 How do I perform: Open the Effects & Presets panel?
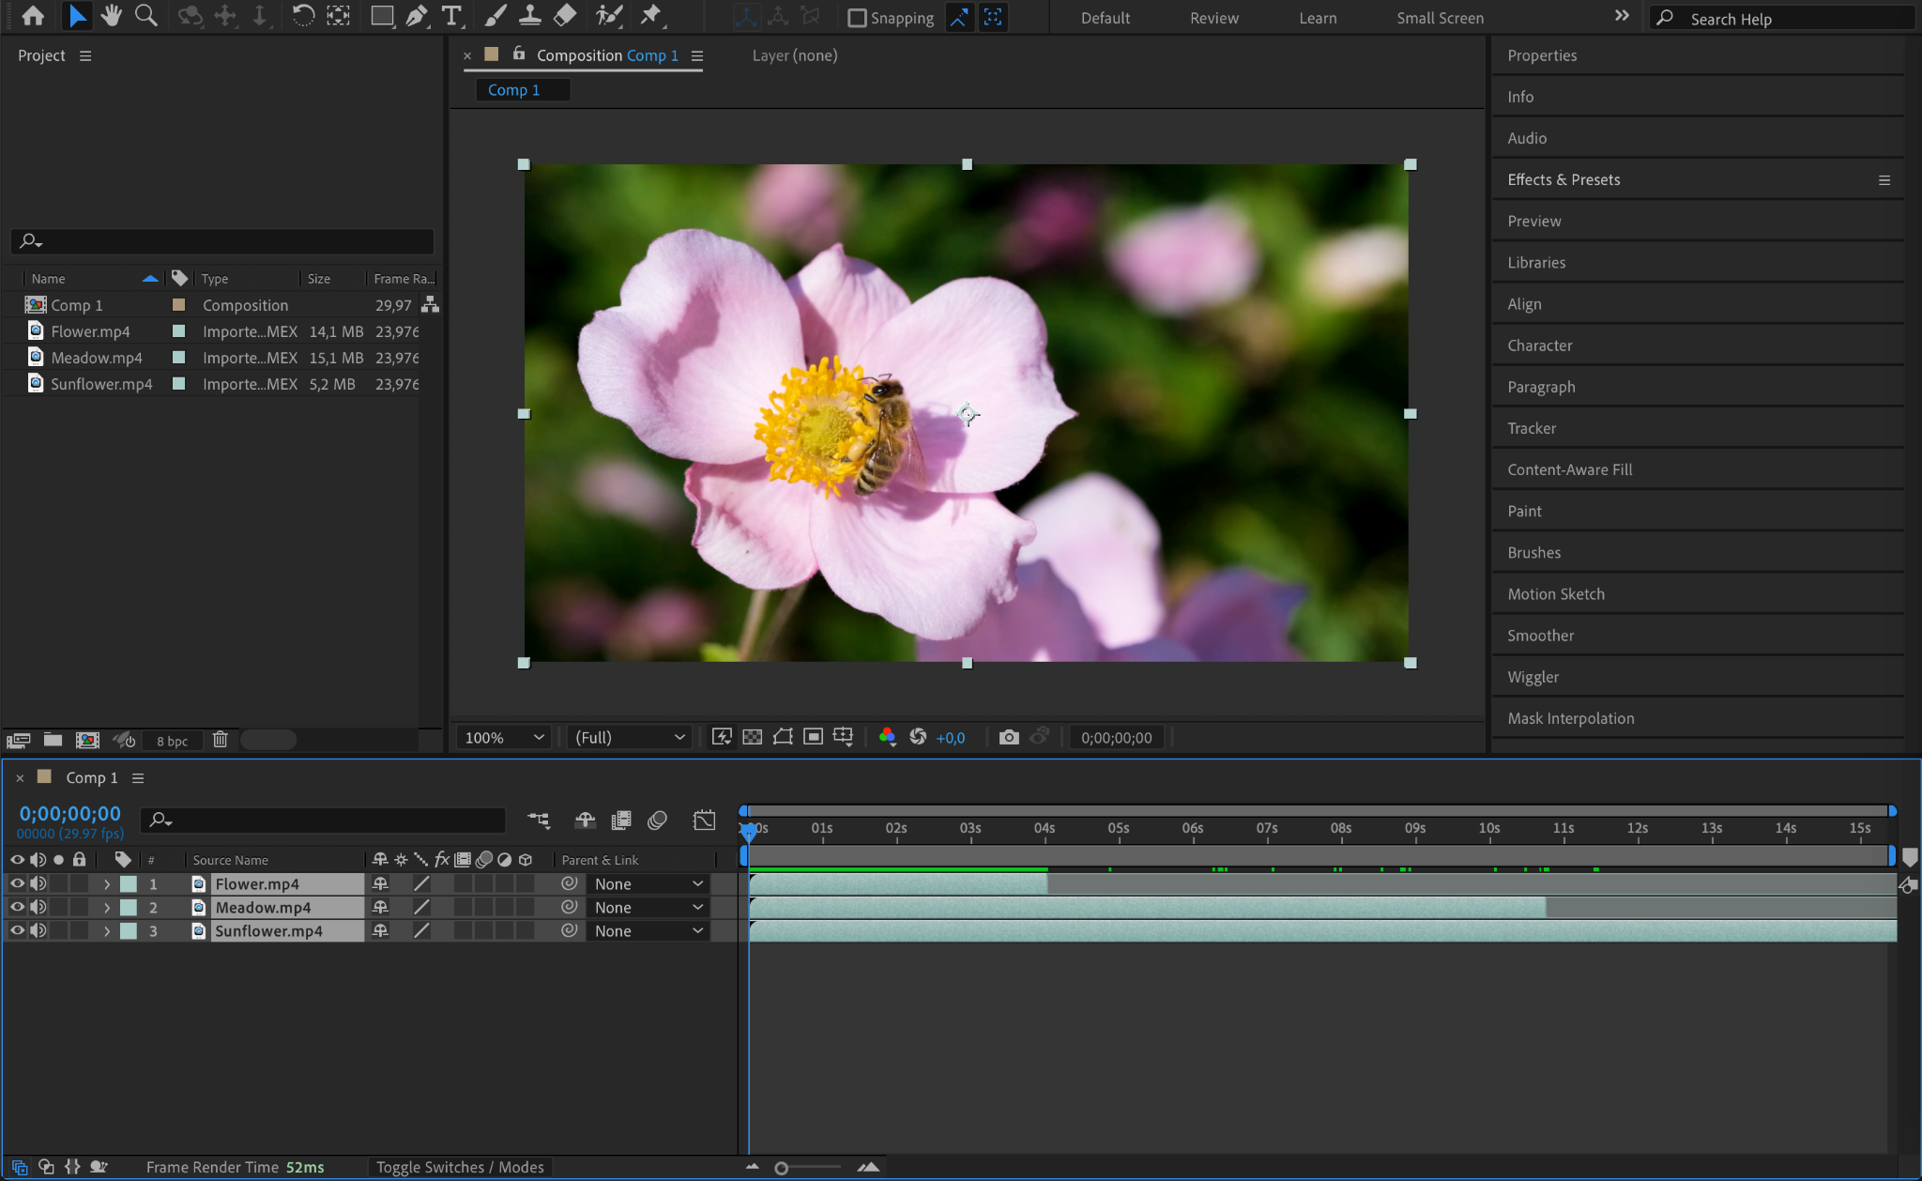(x=1564, y=179)
